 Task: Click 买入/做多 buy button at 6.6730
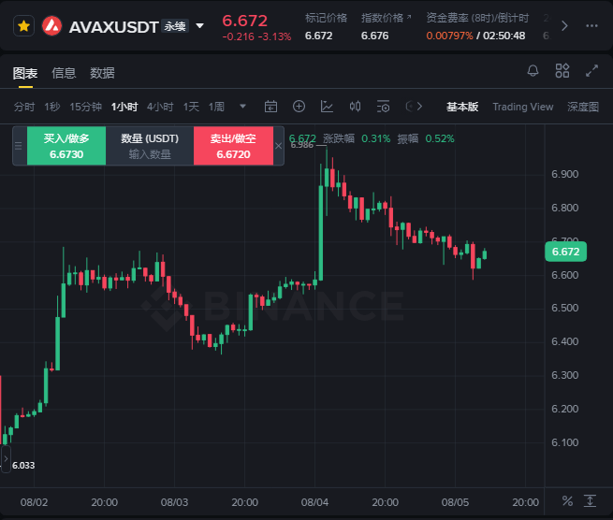(66, 146)
